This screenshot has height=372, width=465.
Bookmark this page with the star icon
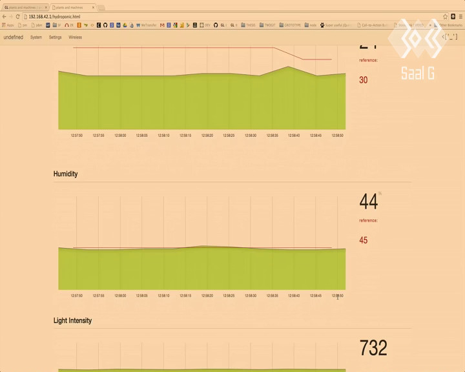[445, 17]
